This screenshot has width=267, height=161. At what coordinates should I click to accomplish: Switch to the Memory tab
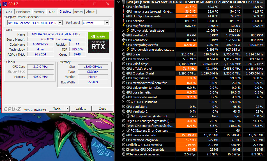(39, 12)
